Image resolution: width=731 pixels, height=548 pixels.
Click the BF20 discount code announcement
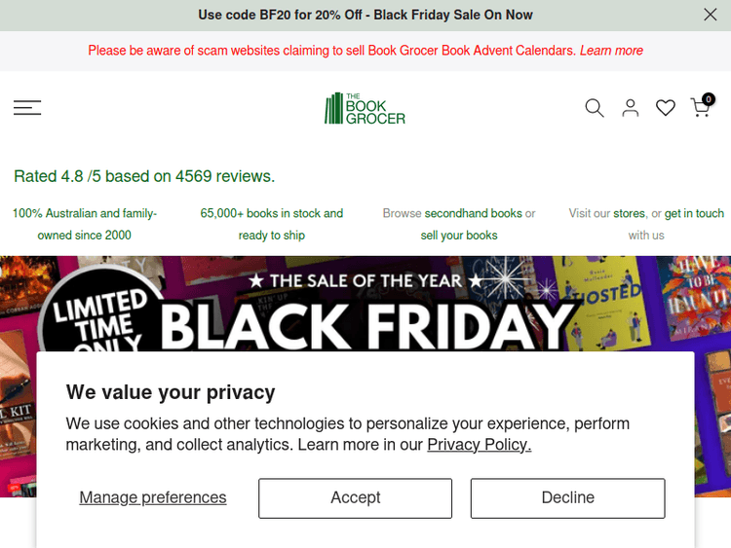(365, 15)
